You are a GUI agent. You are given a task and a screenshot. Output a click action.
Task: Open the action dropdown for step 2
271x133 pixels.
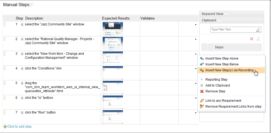coord(196,39)
